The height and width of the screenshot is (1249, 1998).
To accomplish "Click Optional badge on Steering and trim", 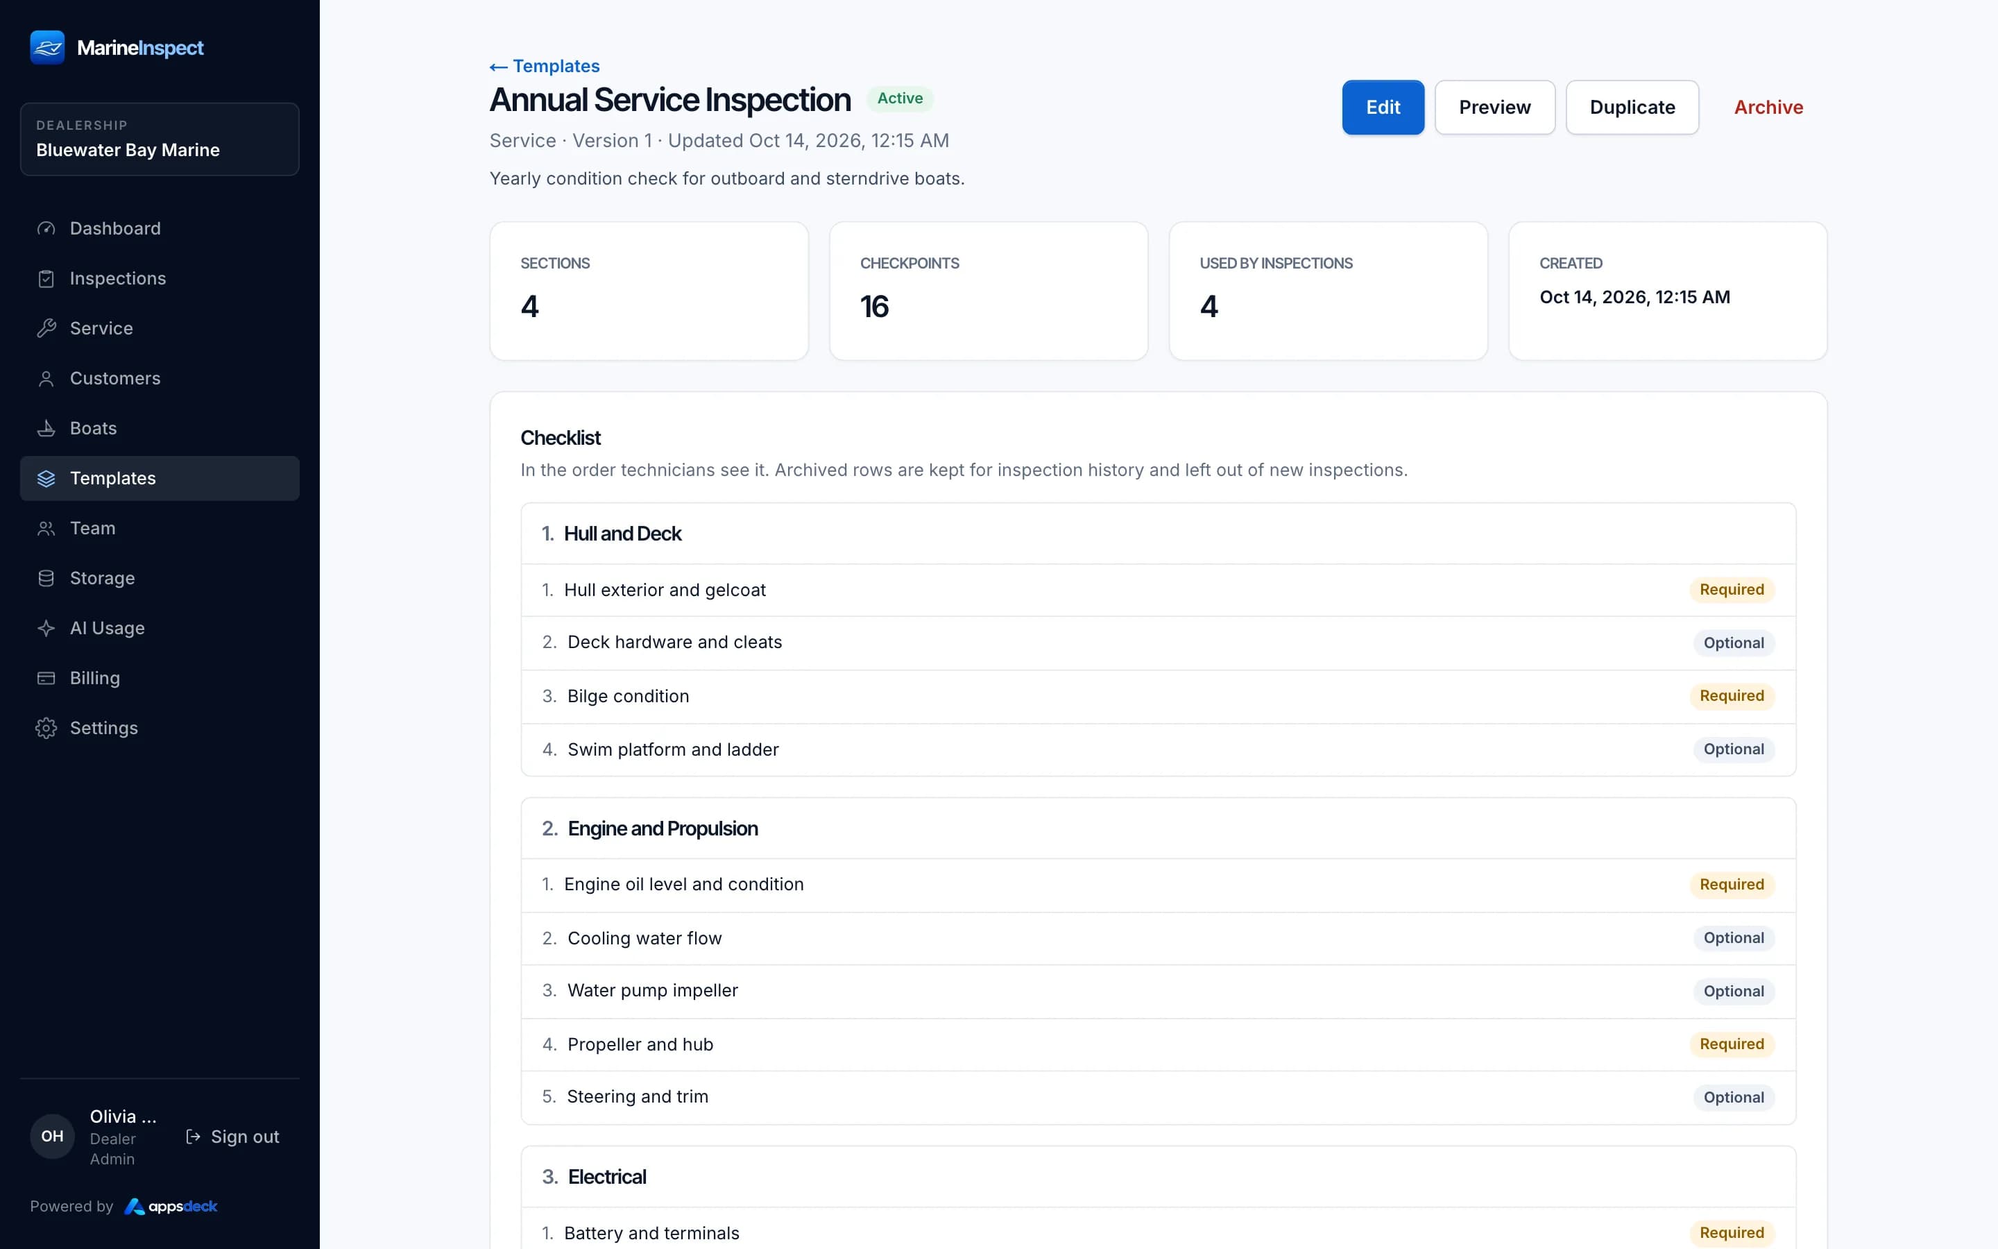I will [1733, 1097].
